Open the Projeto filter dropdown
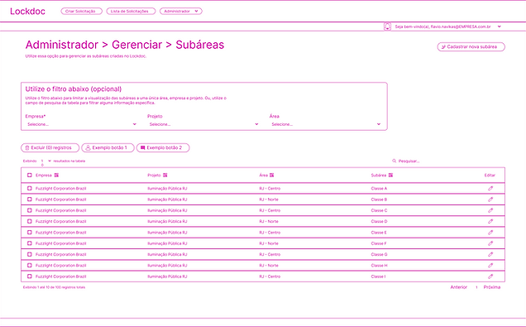This screenshot has height=327, width=526. (203, 124)
